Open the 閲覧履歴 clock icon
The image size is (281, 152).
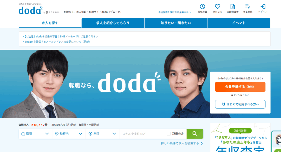coord(202,7)
